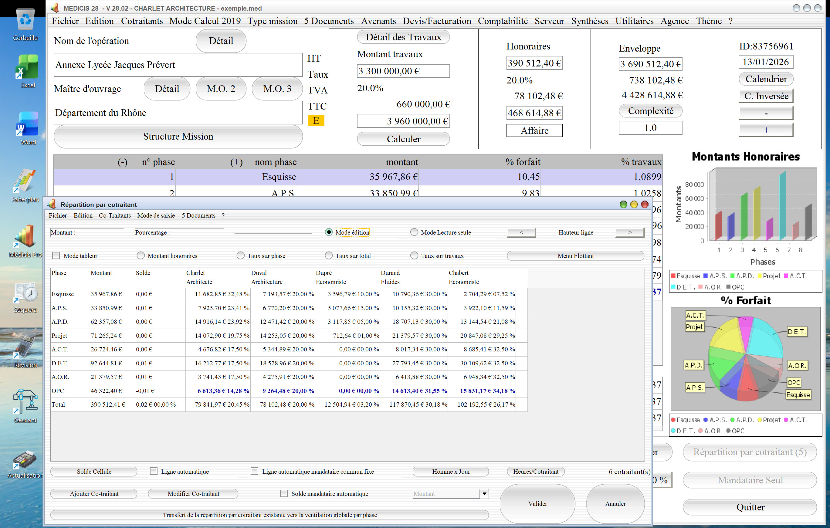Open the Synthèses menu in MEDICIS
This screenshot has width=830, height=528.
(589, 21)
